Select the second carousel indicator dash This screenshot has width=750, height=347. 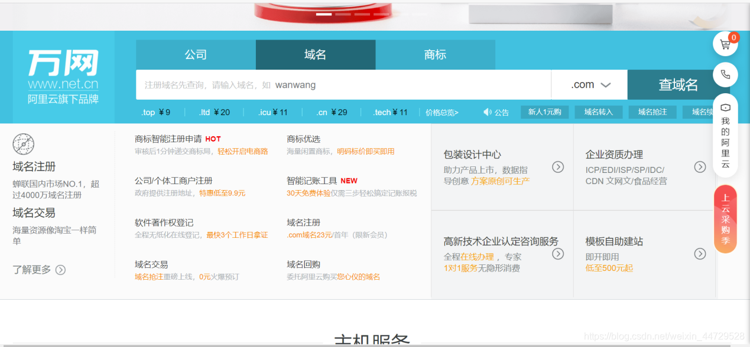(343, 14)
